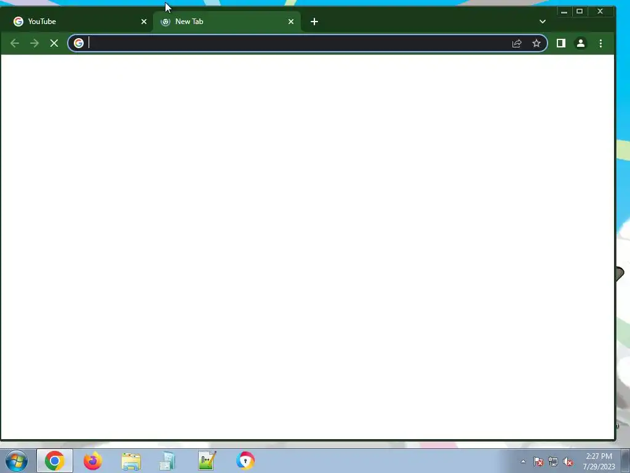
Task: Open the network status tray icon
Action: [553, 462]
